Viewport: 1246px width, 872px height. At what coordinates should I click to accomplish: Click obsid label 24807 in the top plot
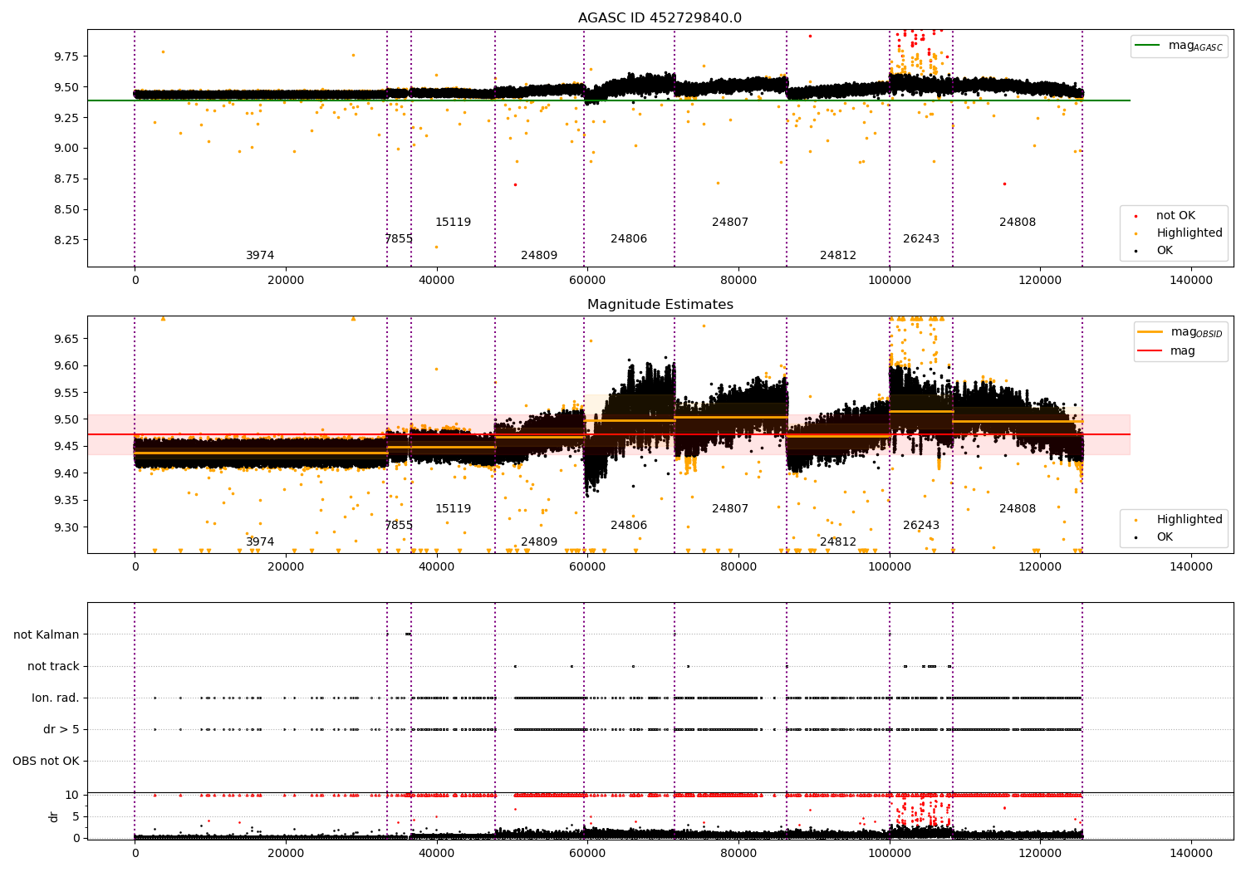click(x=730, y=223)
